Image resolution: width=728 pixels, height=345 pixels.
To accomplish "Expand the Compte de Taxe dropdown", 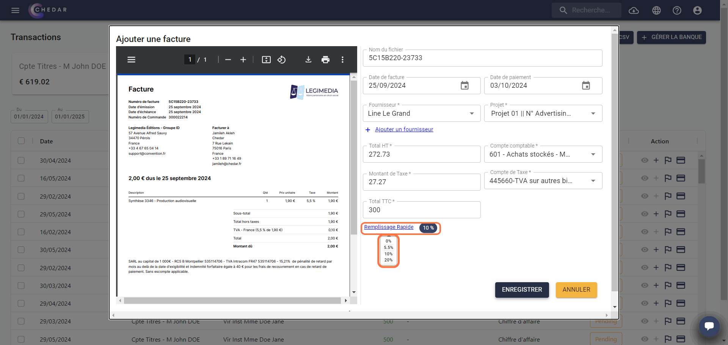I will (x=593, y=181).
